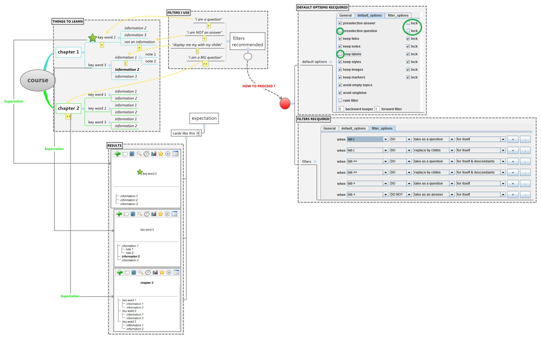
Task: Open the bar chart statistics icon in "chapter 2" card
Action: (155, 272)
